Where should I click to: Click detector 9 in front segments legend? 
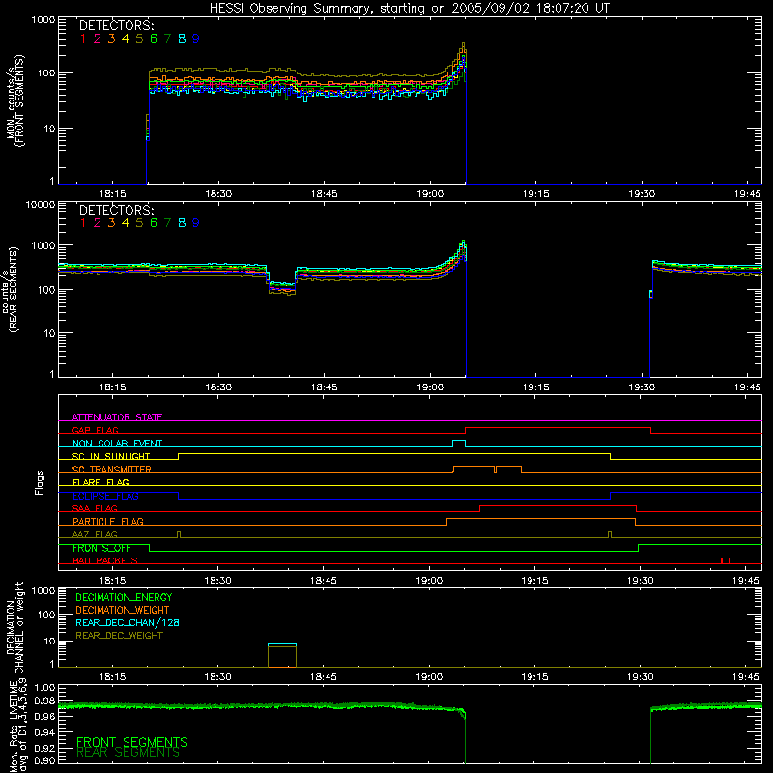click(196, 39)
